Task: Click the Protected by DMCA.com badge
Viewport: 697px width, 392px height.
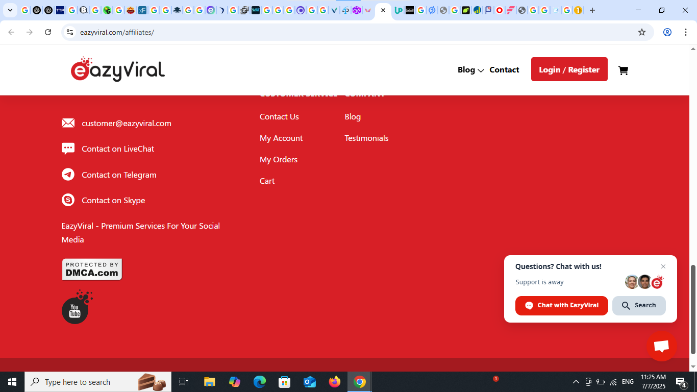Action: click(92, 269)
